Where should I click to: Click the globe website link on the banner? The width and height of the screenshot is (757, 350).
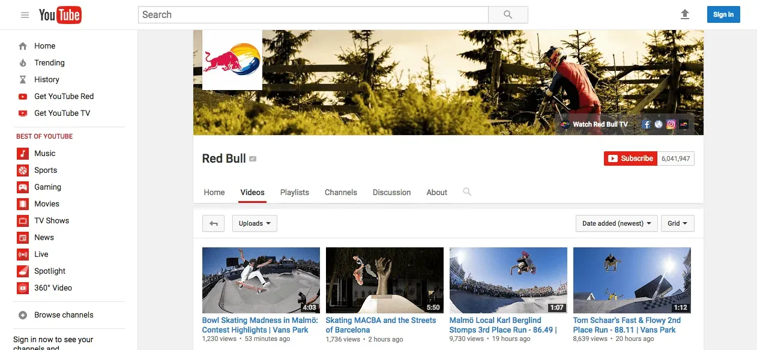pos(659,124)
